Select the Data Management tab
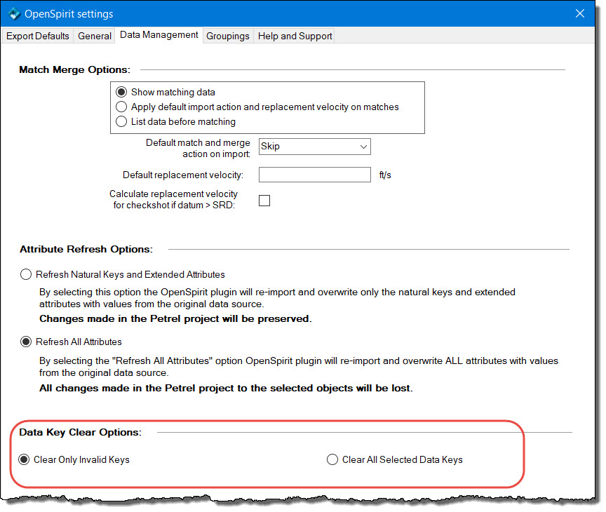This screenshot has height=512, width=606. [x=159, y=35]
